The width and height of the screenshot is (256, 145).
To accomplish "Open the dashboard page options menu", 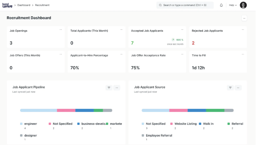I will click(244, 18).
